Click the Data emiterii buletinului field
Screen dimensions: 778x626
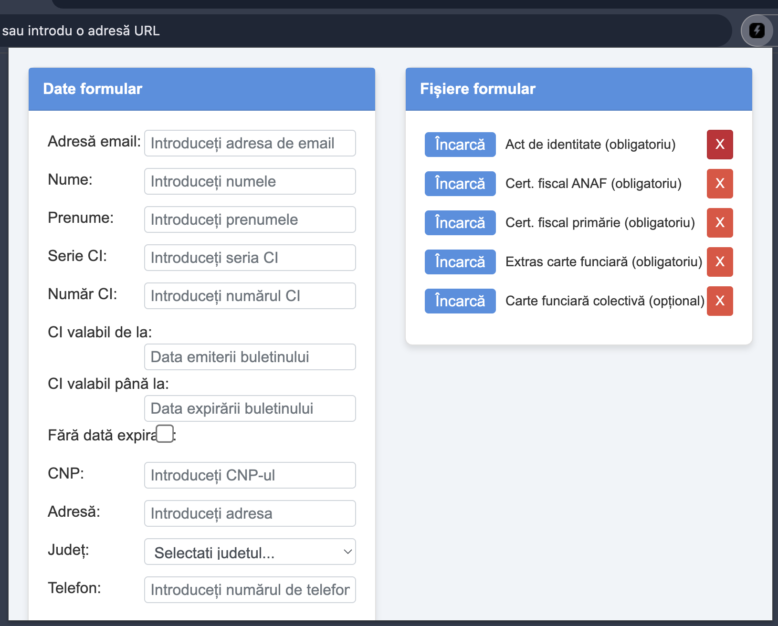[x=250, y=357]
